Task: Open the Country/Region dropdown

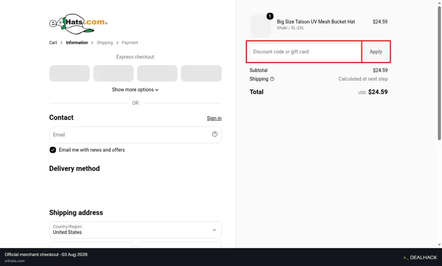Action: (135, 230)
